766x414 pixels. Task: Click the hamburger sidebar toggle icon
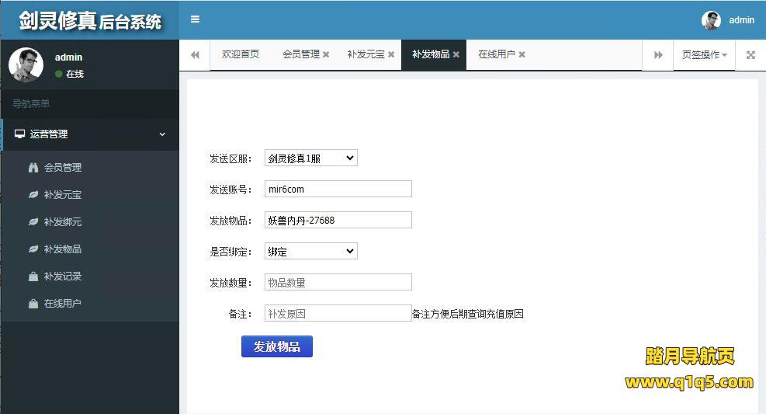195,19
